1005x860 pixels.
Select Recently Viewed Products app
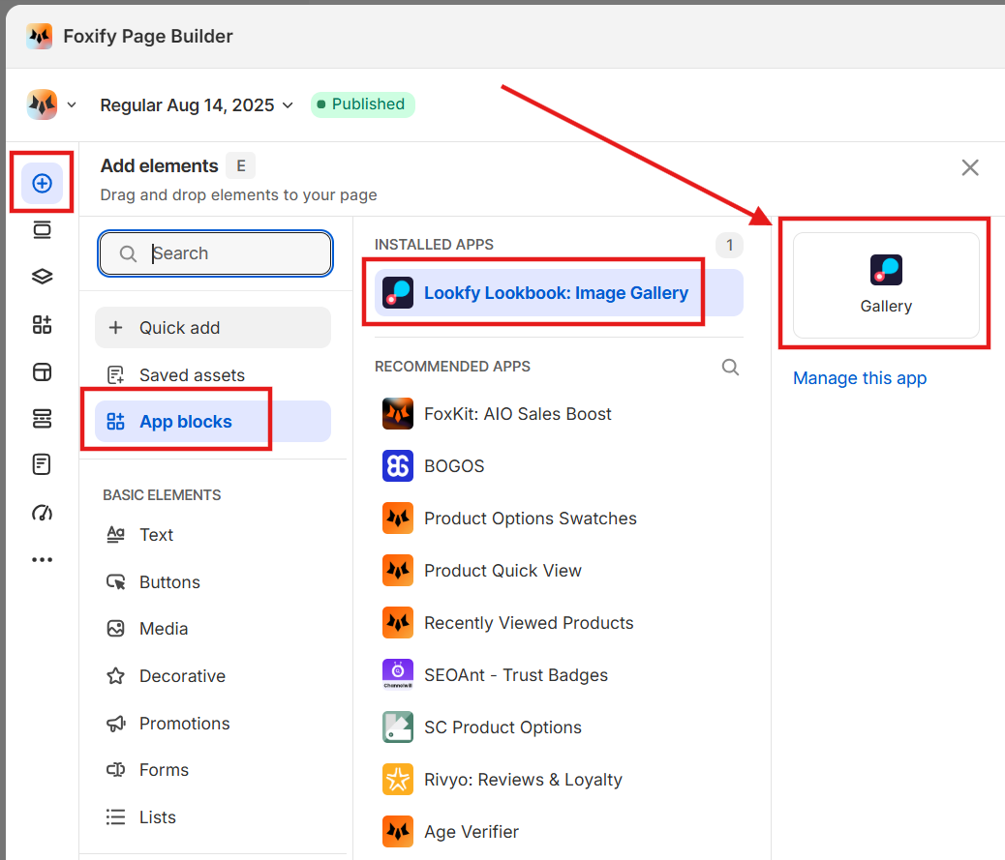click(559, 623)
